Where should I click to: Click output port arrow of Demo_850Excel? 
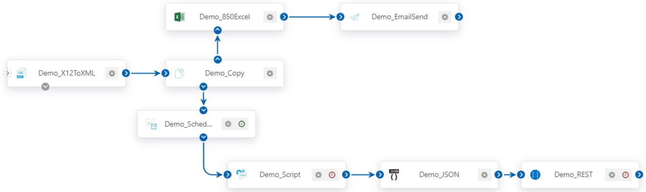284,17
